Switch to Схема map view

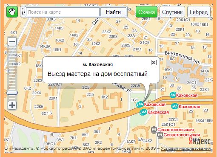[146, 12]
